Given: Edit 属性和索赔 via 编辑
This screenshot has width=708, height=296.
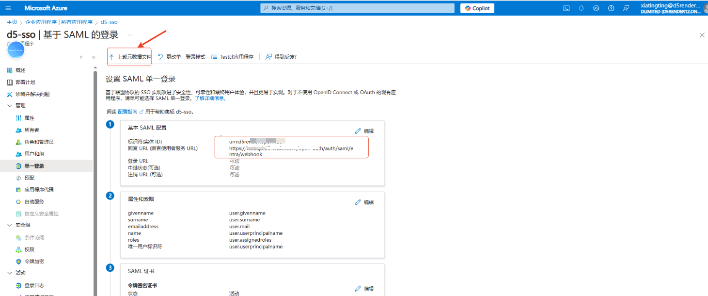Looking at the screenshot, I should 364,202.
